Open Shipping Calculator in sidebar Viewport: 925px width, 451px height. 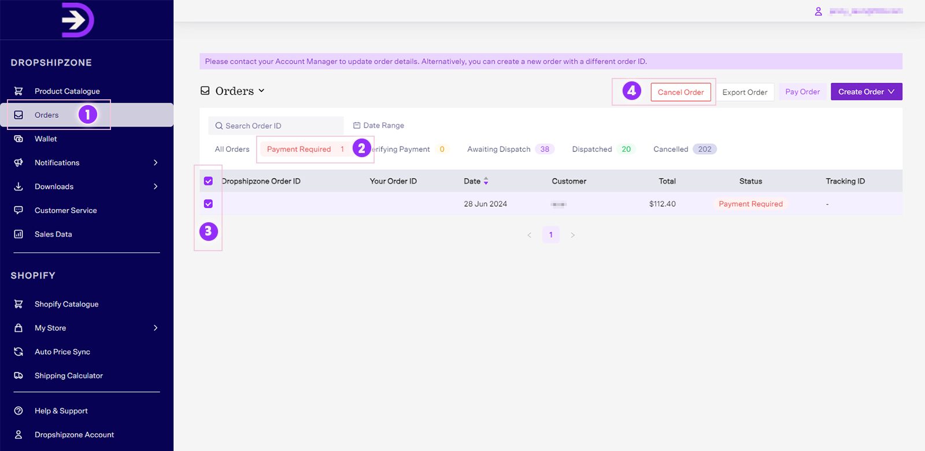coord(69,375)
